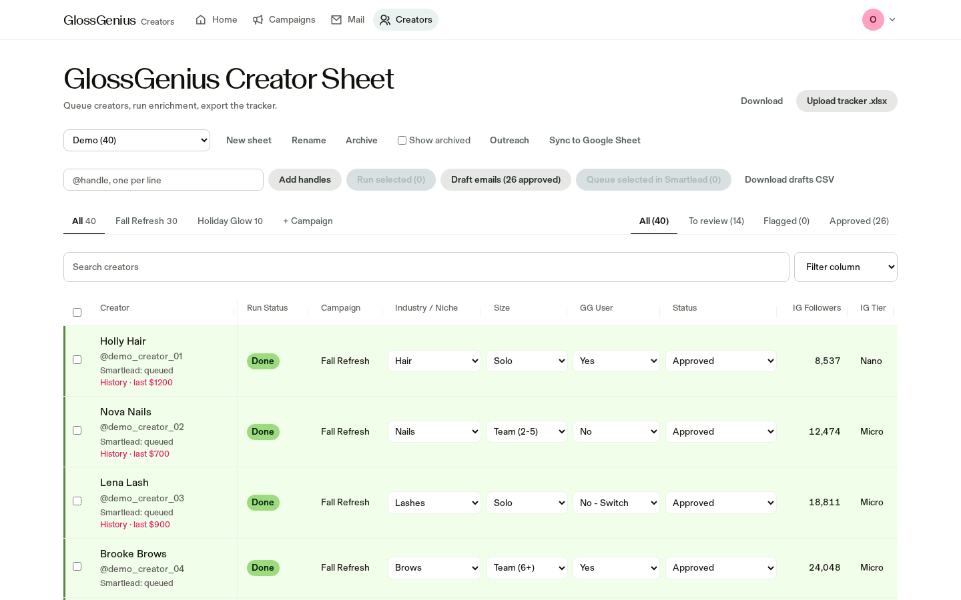The image size is (961, 600).
Task: Open Lena Lash's GG User dropdown
Action: coord(616,503)
